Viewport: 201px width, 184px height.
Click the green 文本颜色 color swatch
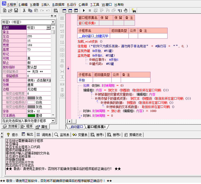tap(31, 116)
